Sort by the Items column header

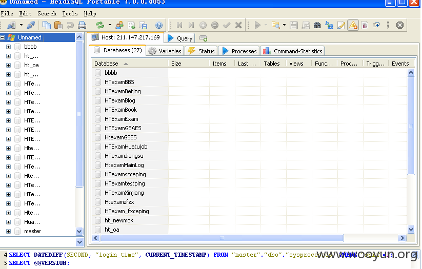tap(223, 64)
